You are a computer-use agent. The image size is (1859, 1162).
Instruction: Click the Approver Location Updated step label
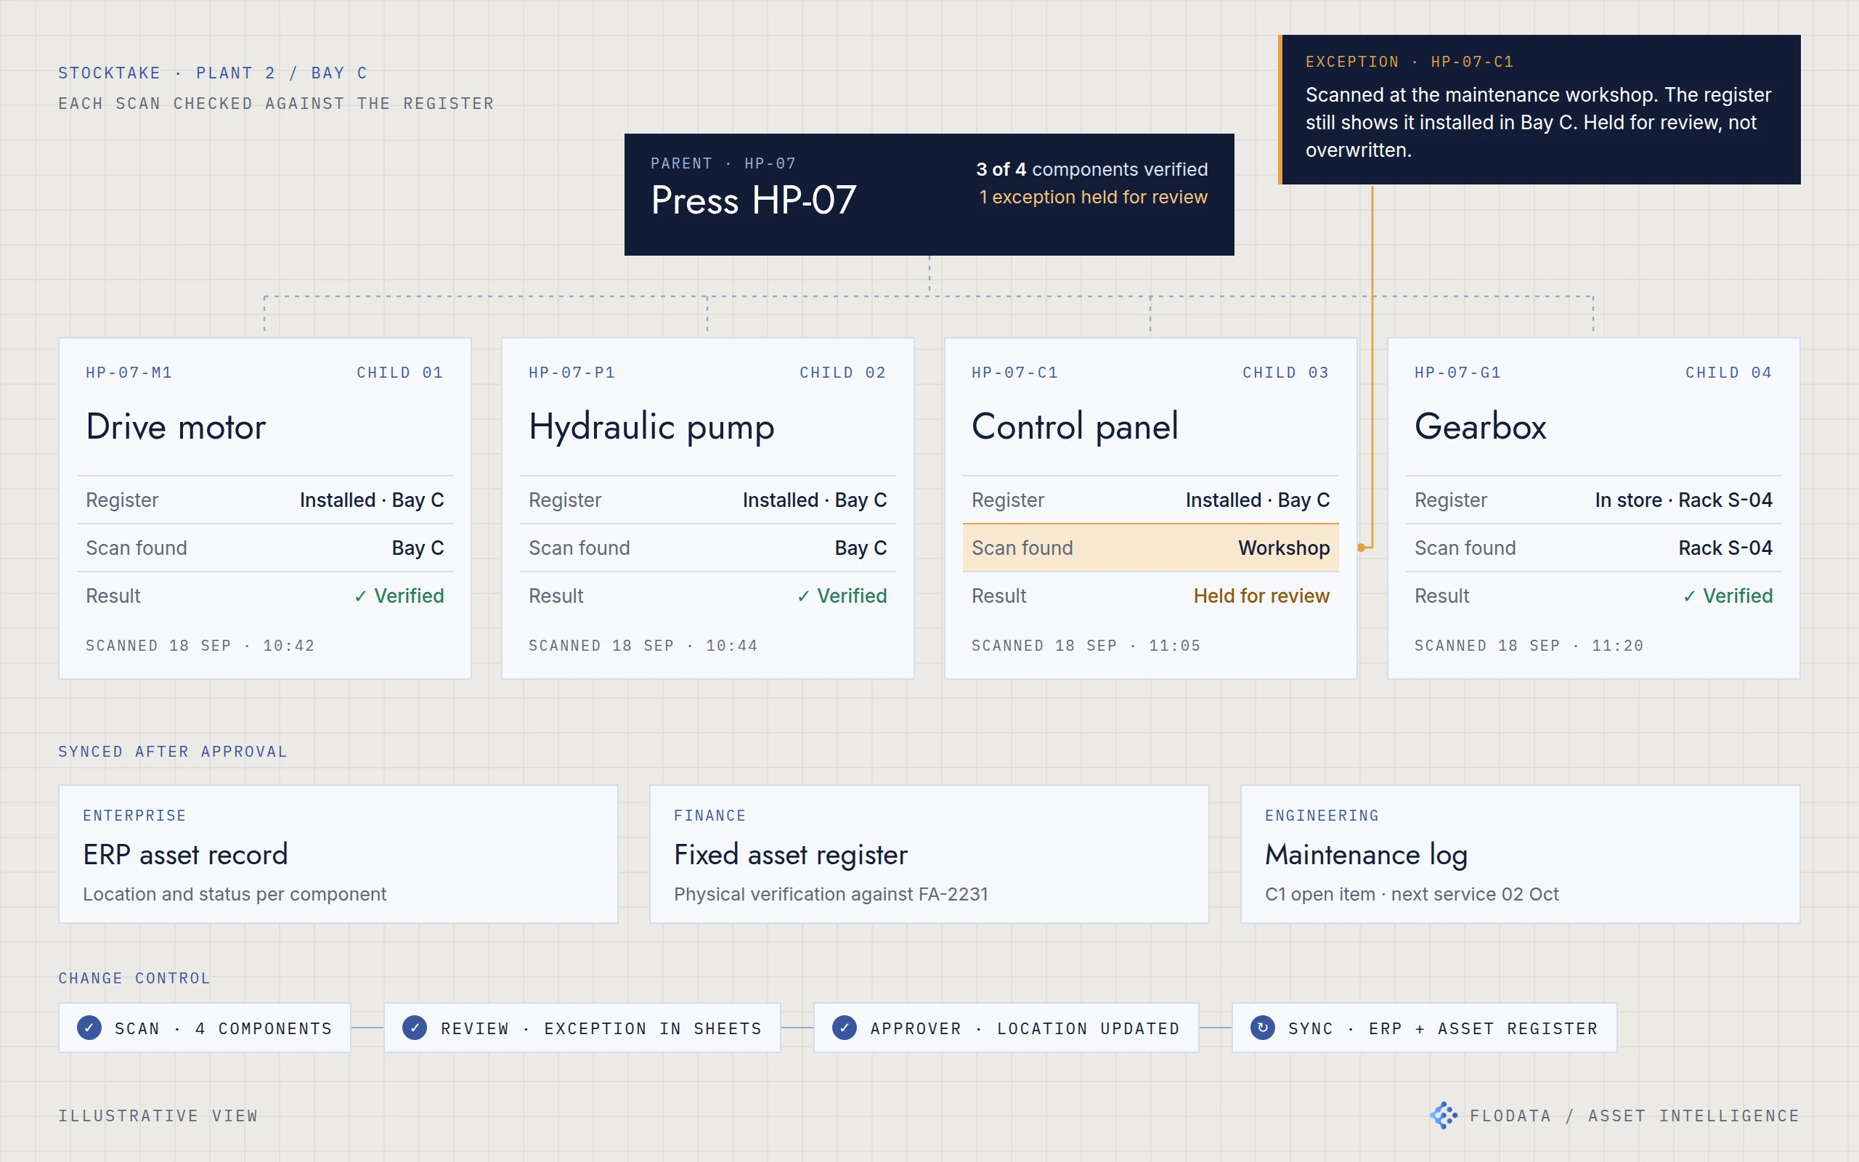tap(1025, 1028)
